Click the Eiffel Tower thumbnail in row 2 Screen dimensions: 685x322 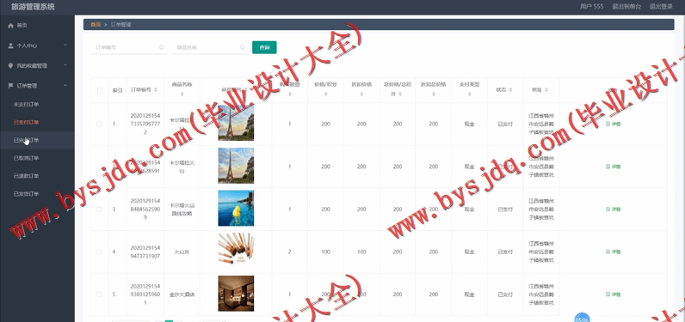(x=236, y=166)
